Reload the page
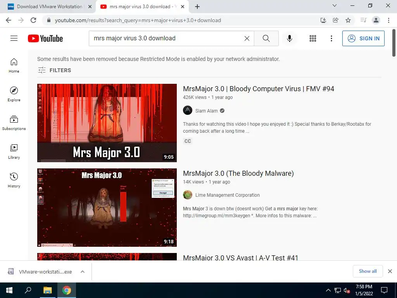The image size is (397, 298). [x=33, y=20]
